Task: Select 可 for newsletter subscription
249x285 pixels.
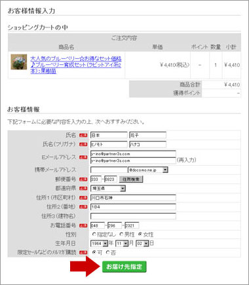Action: [x=94, y=252]
